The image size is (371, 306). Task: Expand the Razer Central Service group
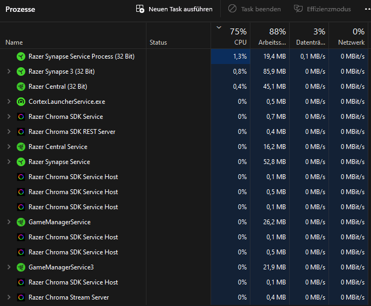coord(9,147)
